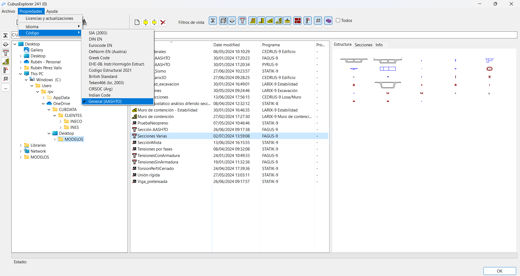Viewport: 520px width, 276px height.
Task: Click the retaining wall icon in left sidebar
Action: click(6, 61)
